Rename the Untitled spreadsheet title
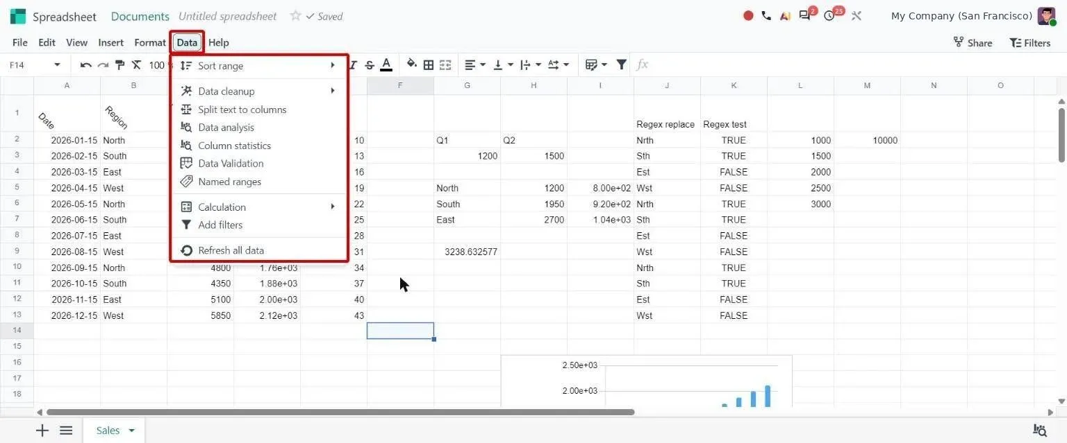The width and height of the screenshot is (1067, 443). point(227,16)
